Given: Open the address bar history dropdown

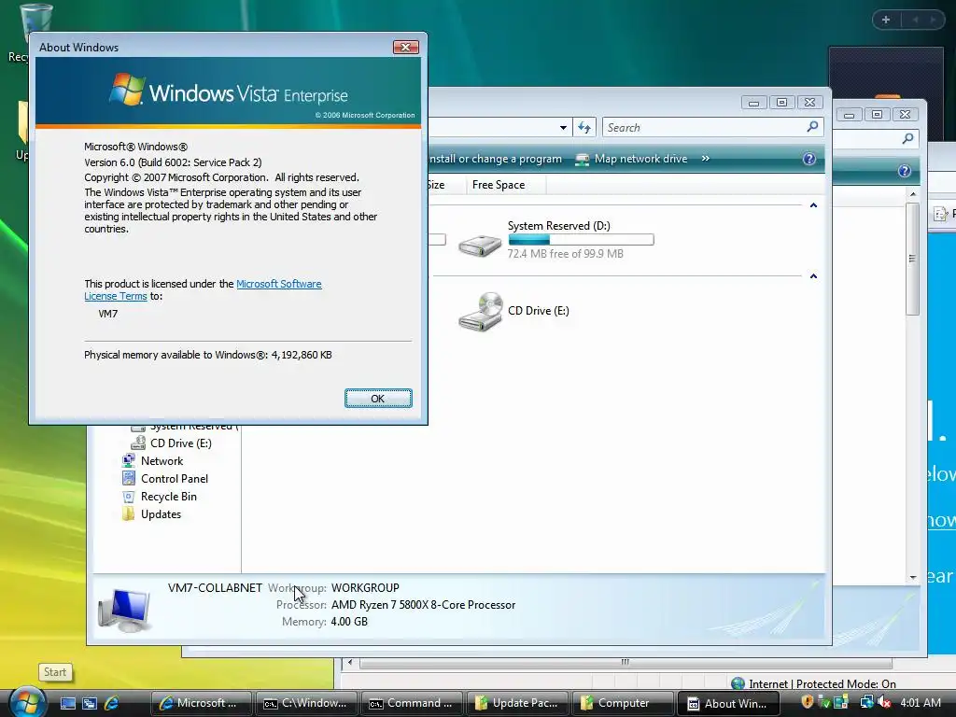Looking at the screenshot, I should 563,127.
